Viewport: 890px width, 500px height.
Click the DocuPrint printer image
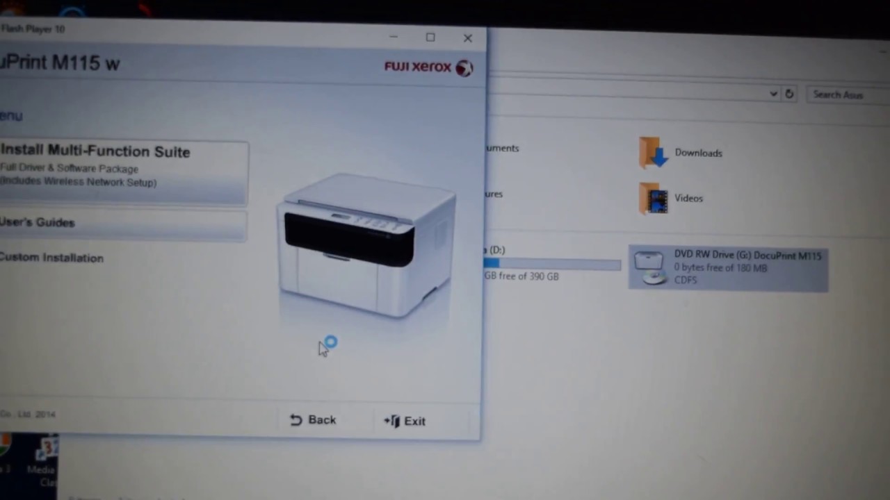pos(367,247)
